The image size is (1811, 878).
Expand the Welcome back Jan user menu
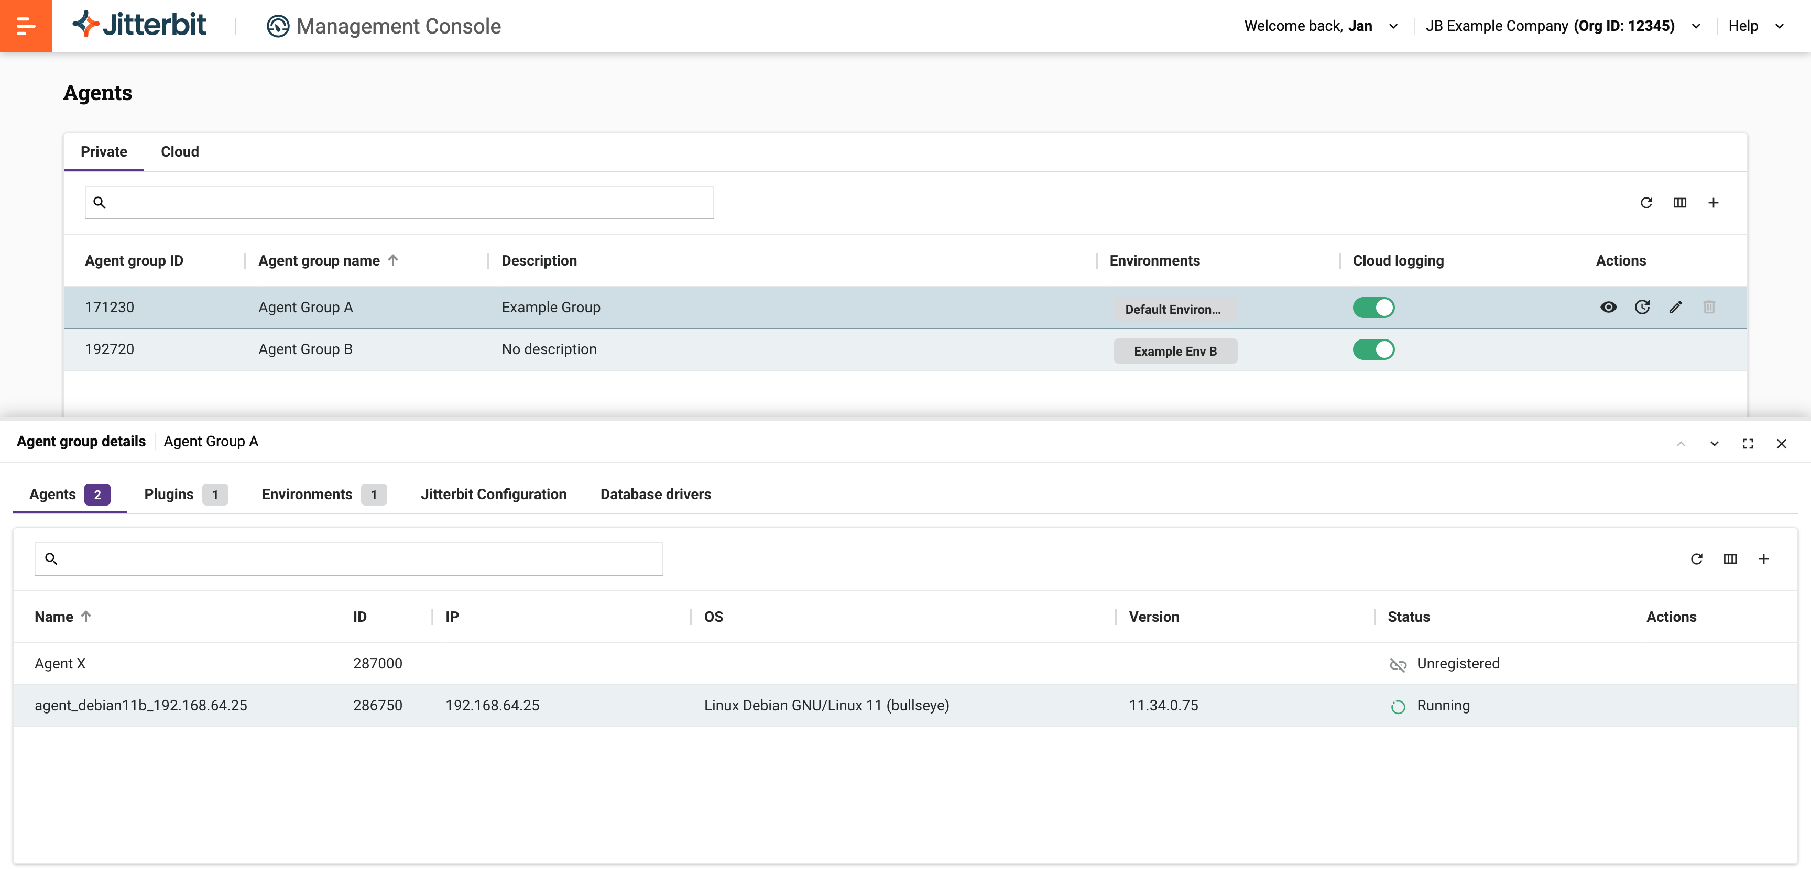coord(1321,26)
